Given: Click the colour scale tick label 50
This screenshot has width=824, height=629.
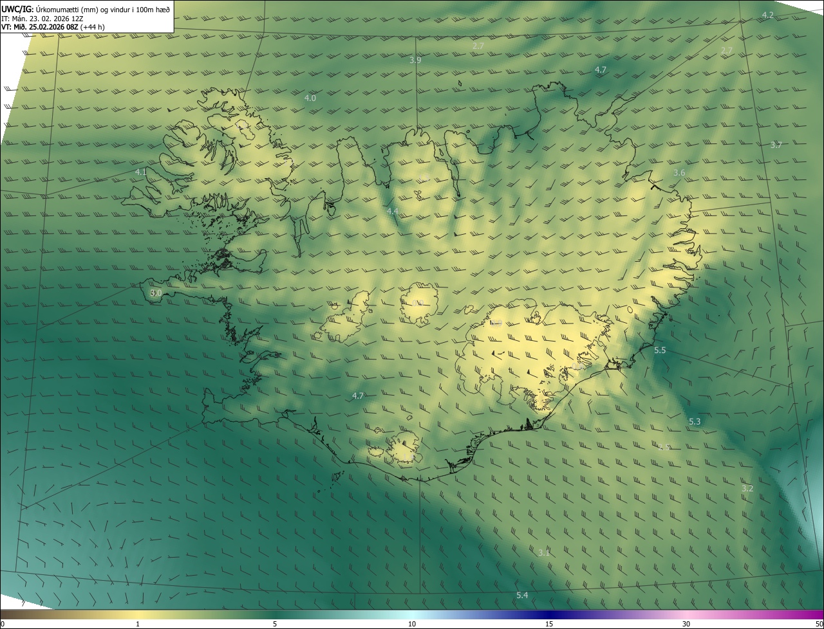Looking at the screenshot, I should (819, 624).
